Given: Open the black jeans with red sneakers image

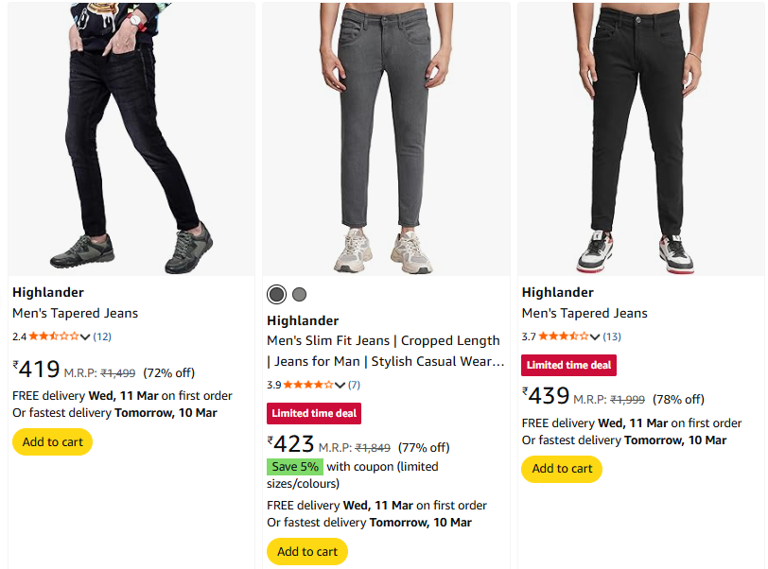Looking at the screenshot, I should [640, 138].
